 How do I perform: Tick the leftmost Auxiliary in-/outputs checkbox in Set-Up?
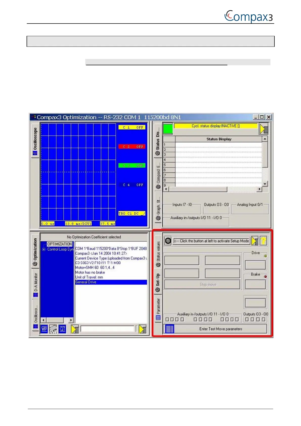click(167, 319)
